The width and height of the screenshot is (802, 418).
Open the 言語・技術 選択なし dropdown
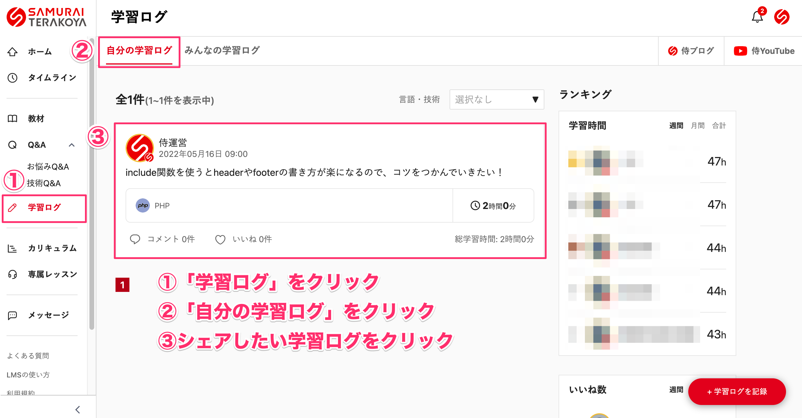click(x=497, y=99)
